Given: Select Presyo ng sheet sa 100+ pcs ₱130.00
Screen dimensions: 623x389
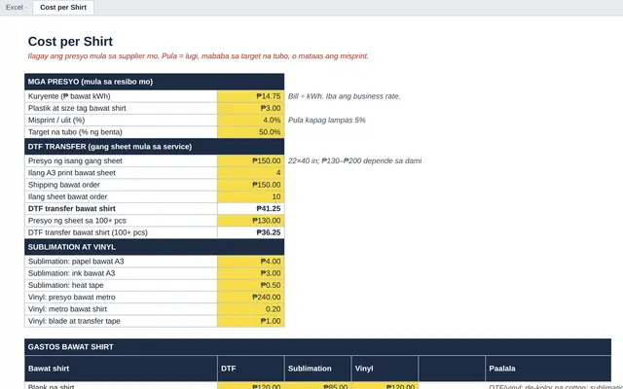Looking at the screenshot, I should (251, 221).
